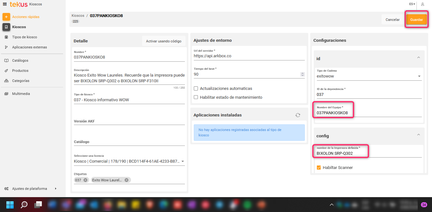Open Windows Start menu

pos(10,205)
